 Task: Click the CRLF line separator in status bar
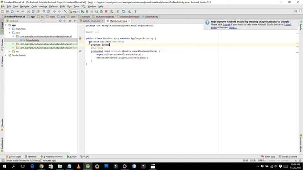pos(253,161)
